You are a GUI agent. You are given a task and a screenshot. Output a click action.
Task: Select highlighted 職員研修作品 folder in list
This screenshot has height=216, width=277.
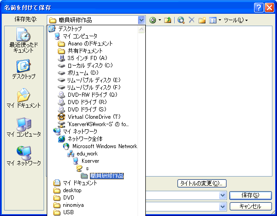[102, 176]
